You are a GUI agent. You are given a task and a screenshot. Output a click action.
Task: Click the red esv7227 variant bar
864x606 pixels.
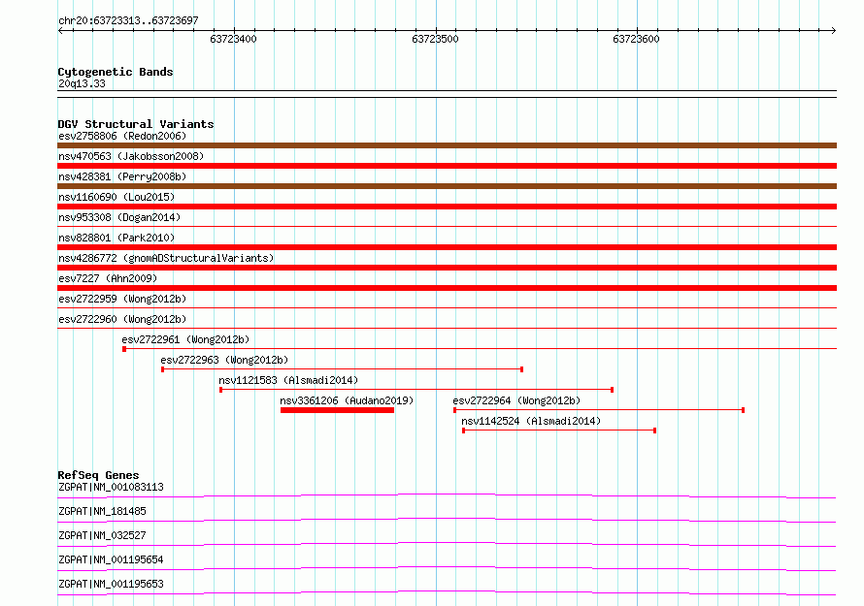coord(447,288)
